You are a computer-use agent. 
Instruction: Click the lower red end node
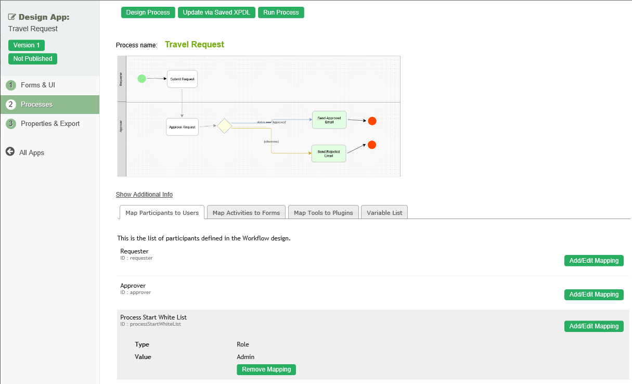pyautogui.click(x=372, y=145)
